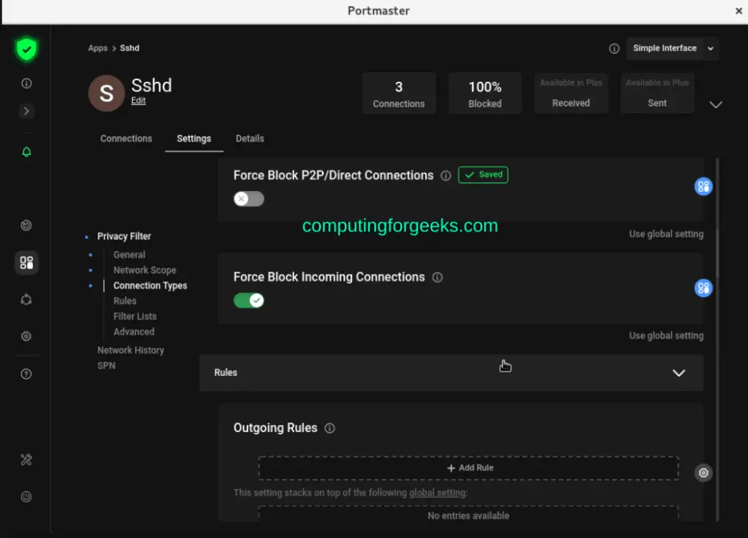
Task: Collapse the Rules section header
Action: click(451, 372)
